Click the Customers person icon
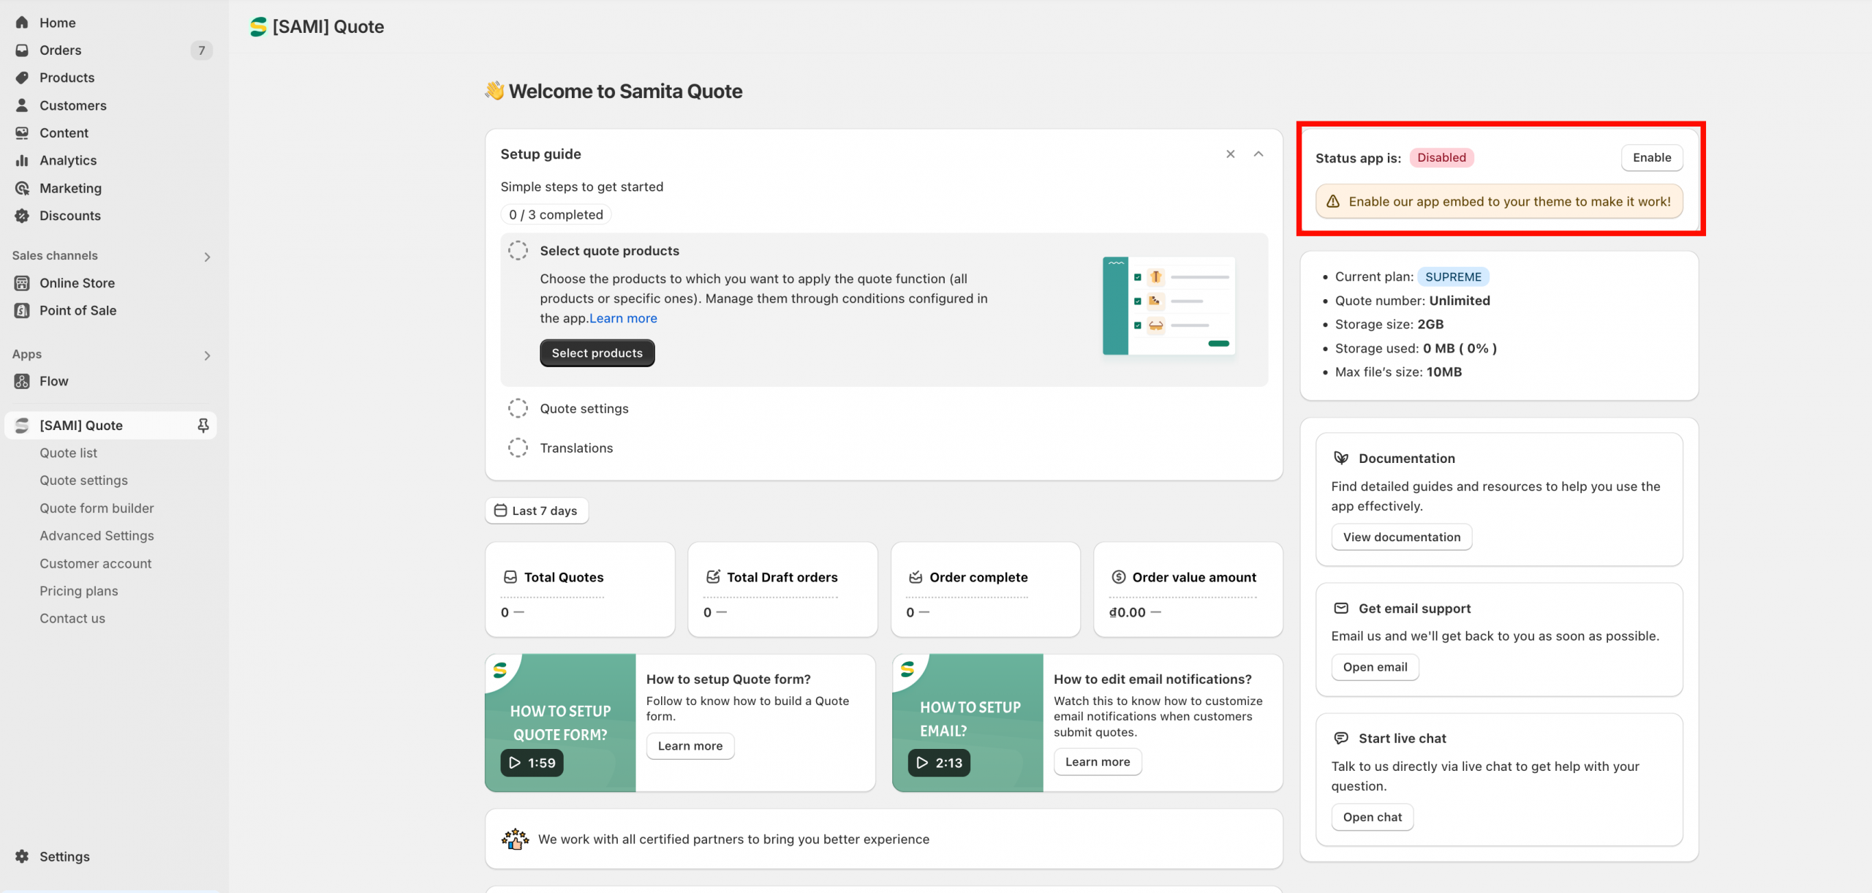Image resolution: width=1872 pixels, height=893 pixels. (x=22, y=105)
